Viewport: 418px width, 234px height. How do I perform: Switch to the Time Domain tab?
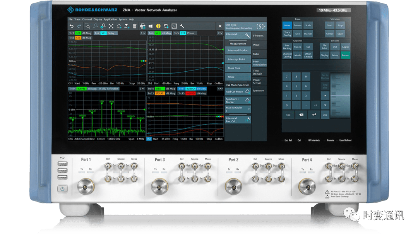pyautogui.click(x=257, y=72)
